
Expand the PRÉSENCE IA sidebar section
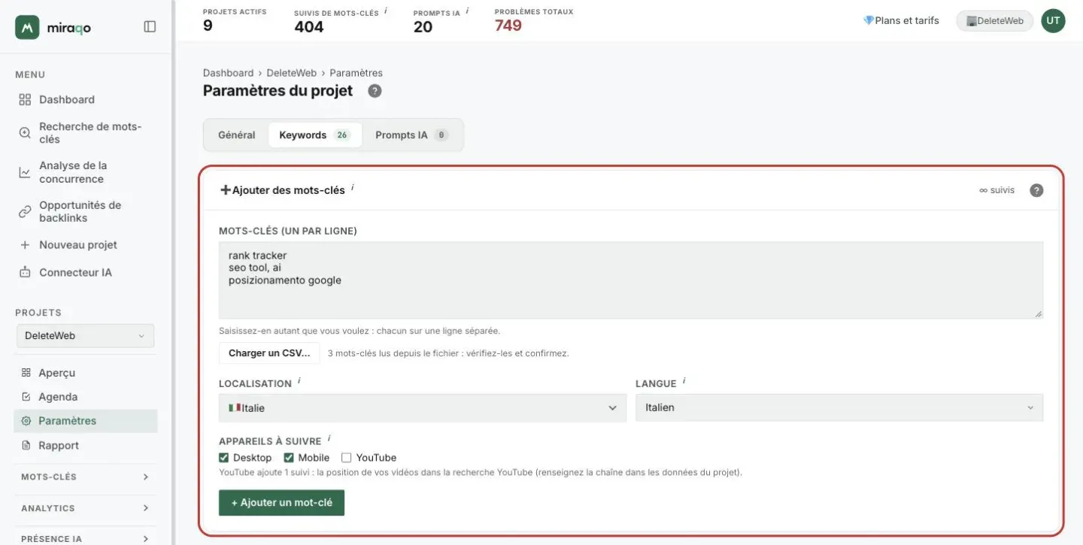(86, 539)
